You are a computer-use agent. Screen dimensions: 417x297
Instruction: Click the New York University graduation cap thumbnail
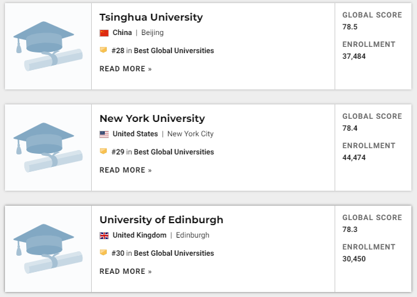48,148
